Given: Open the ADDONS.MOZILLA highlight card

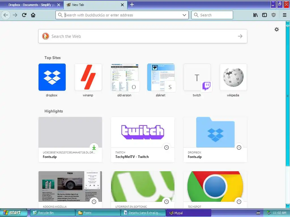Looking at the screenshot, I should tap(70, 190).
